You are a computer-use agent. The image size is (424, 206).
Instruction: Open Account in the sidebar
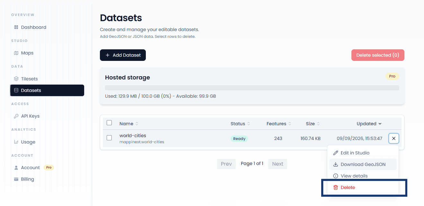(x=47, y=168)
